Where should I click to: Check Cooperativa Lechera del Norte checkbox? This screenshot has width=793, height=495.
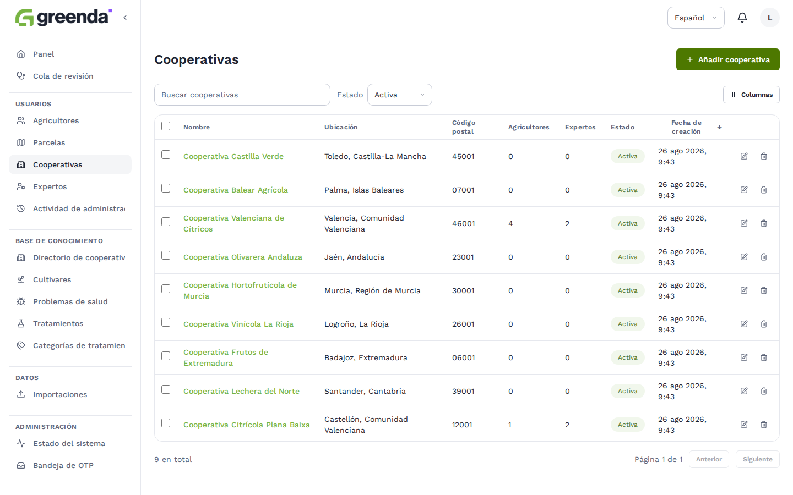point(166,389)
